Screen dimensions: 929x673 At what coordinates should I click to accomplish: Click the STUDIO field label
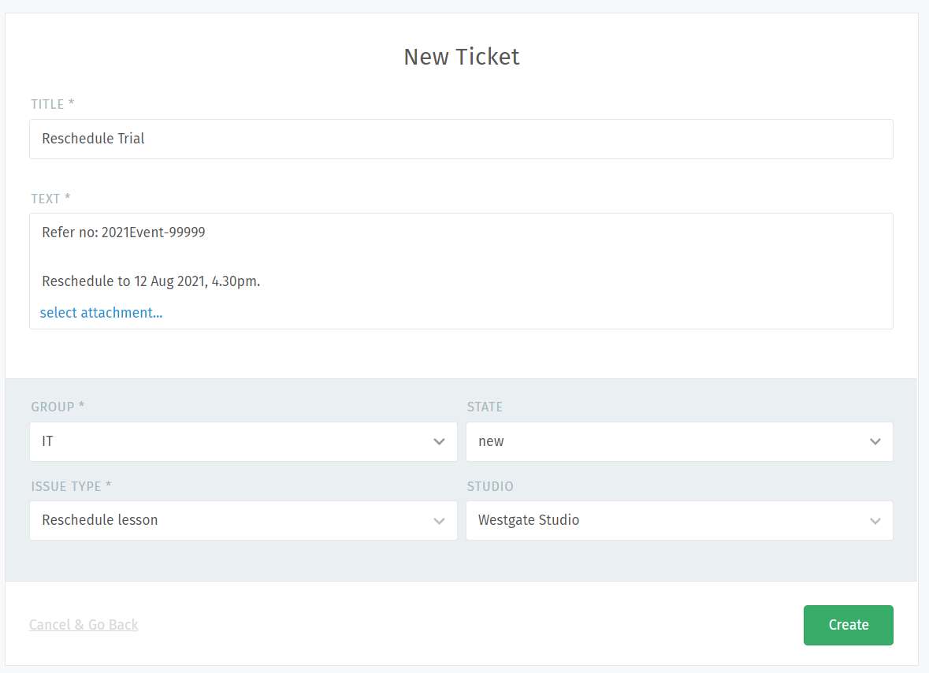click(x=490, y=486)
